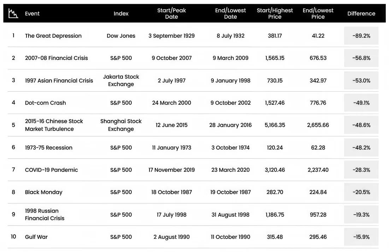
Task: Click the 12 June 2015 date
Action: click(172, 125)
